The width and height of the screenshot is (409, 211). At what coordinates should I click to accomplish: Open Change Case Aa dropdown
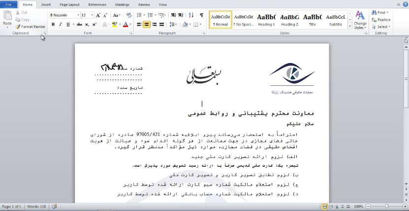click(117, 15)
